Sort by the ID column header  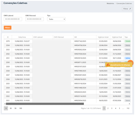8,37
